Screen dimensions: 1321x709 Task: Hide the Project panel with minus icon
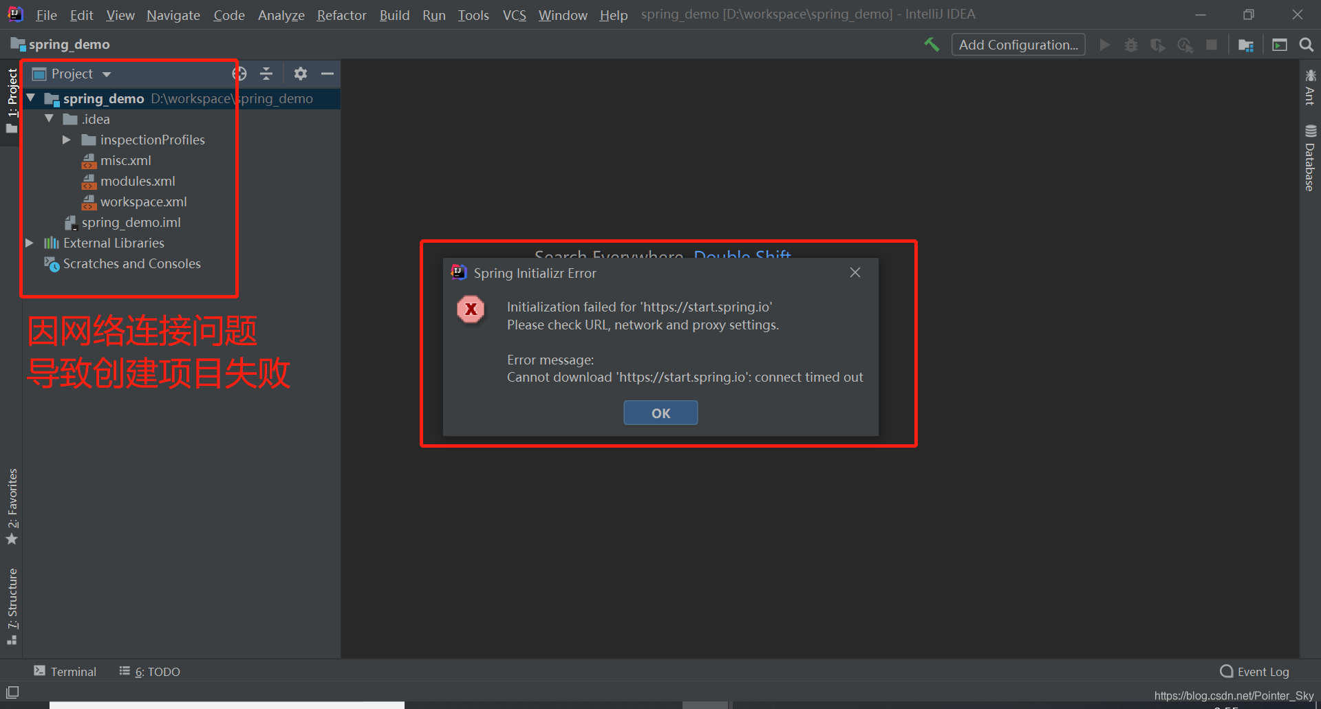tap(327, 74)
